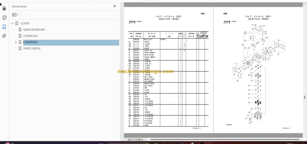Viewport: 307px width, 144px height.
Task: Click the 8,27 x 11,69 in page size label
Action: [136, 140]
